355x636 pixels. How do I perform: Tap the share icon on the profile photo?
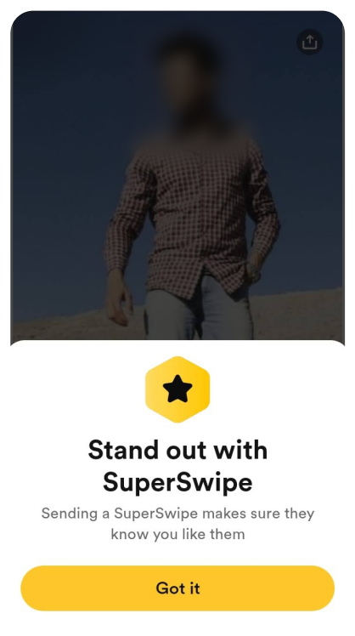point(310,42)
